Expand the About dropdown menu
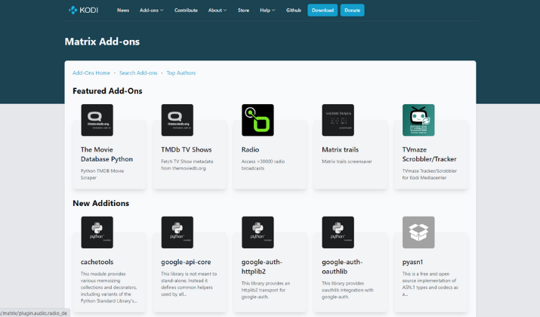540x317 pixels. tap(218, 11)
